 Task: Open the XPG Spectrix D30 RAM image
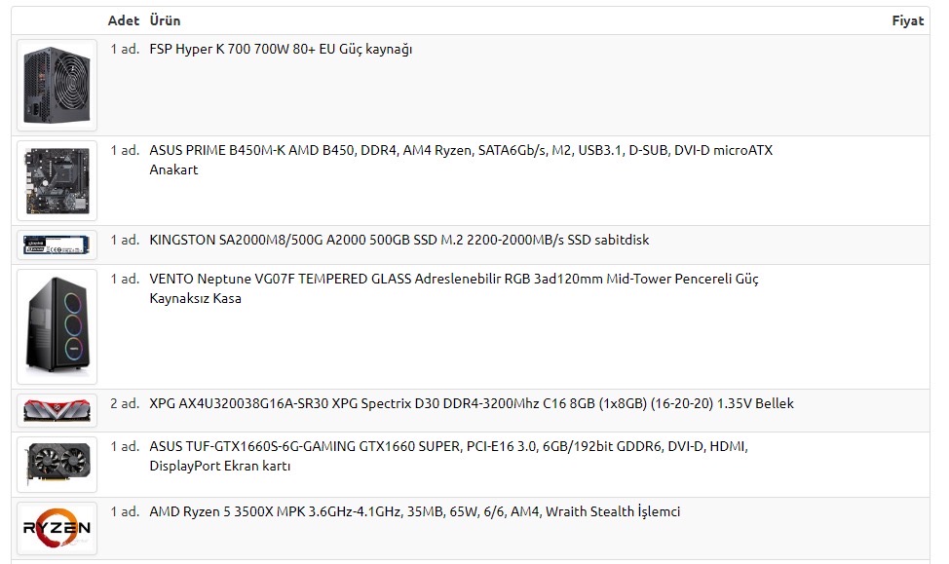pos(57,410)
